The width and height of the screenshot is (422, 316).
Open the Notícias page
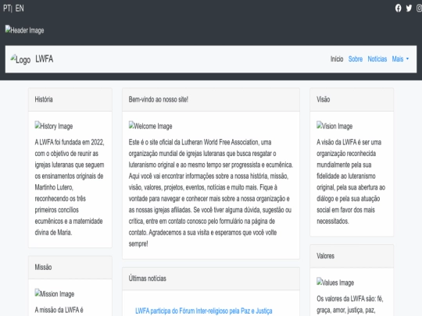click(377, 59)
